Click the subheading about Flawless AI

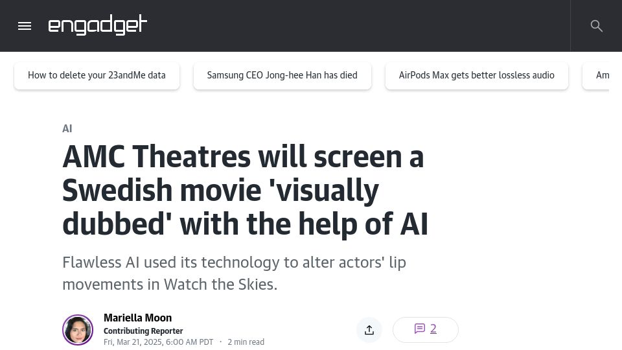pos(234,274)
